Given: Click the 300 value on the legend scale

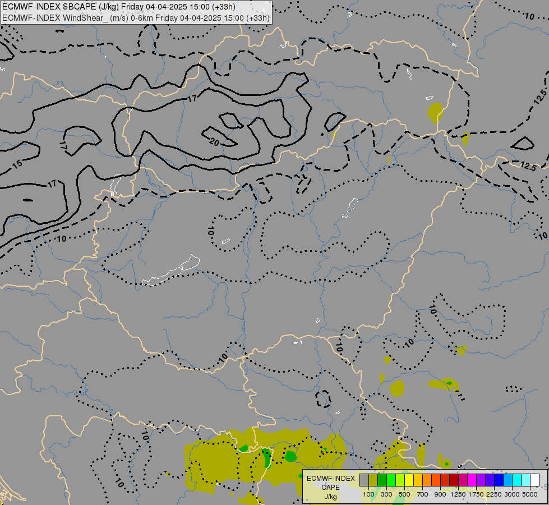Looking at the screenshot, I should tap(386, 494).
